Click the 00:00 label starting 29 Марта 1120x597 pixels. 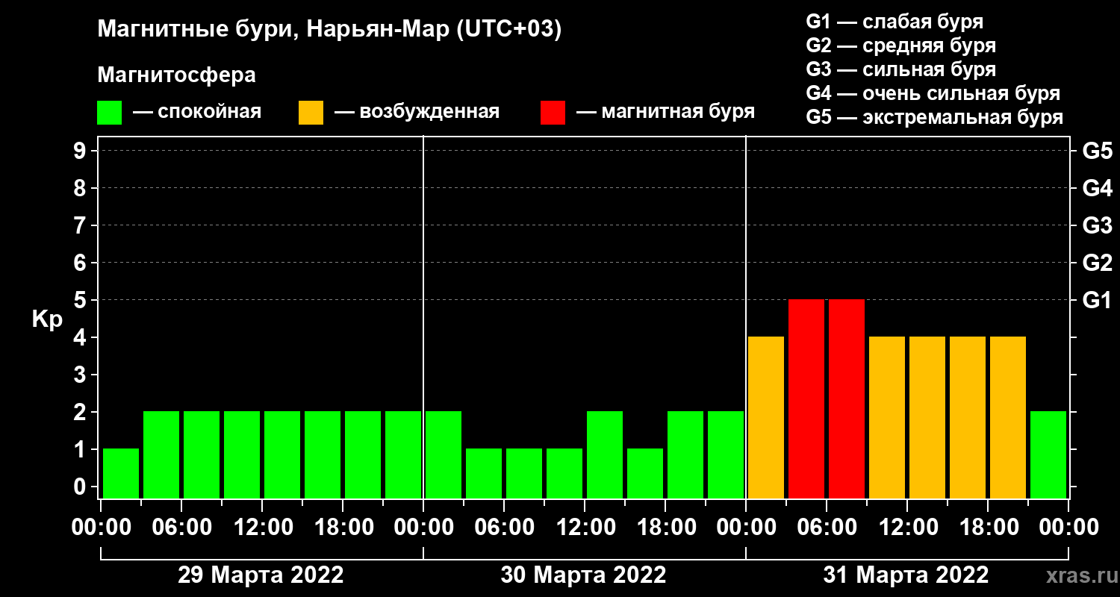tap(101, 528)
